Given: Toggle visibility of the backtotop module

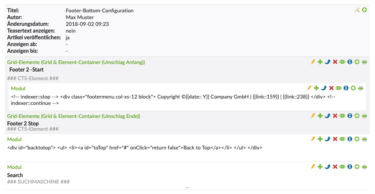Looking at the screenshot, I should [342, 139].
